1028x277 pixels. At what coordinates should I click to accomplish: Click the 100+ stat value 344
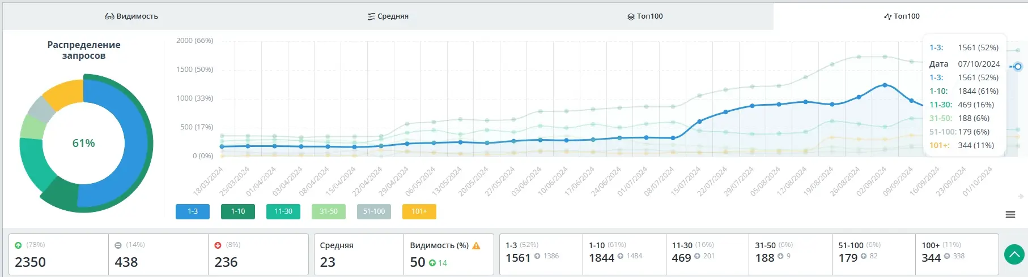click(x=931, y=258)
